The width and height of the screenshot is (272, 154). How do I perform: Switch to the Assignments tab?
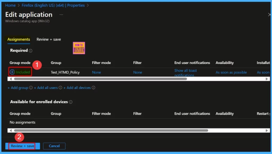click(19, 39)
